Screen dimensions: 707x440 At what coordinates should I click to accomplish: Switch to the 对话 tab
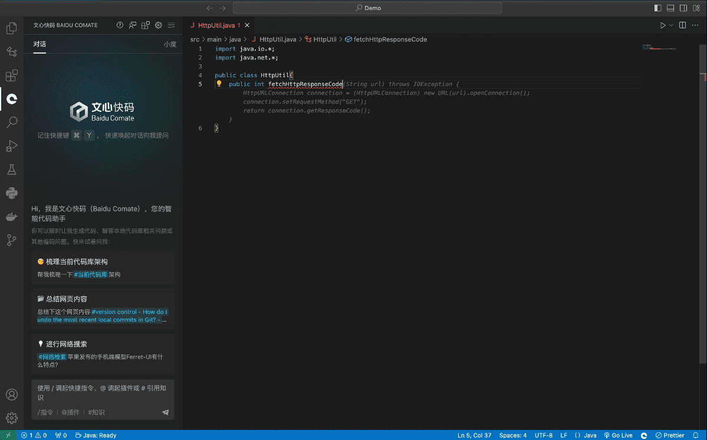click(x=40, y=44)
